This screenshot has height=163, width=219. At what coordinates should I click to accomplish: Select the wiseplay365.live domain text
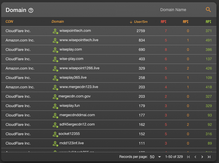tap(73, 78)
